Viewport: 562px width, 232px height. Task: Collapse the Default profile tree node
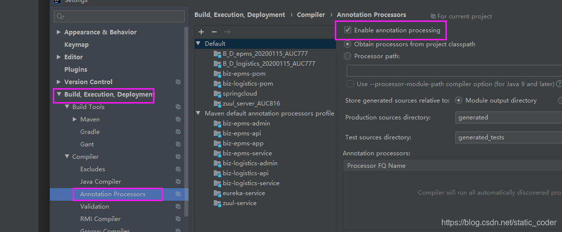(198, 44)
